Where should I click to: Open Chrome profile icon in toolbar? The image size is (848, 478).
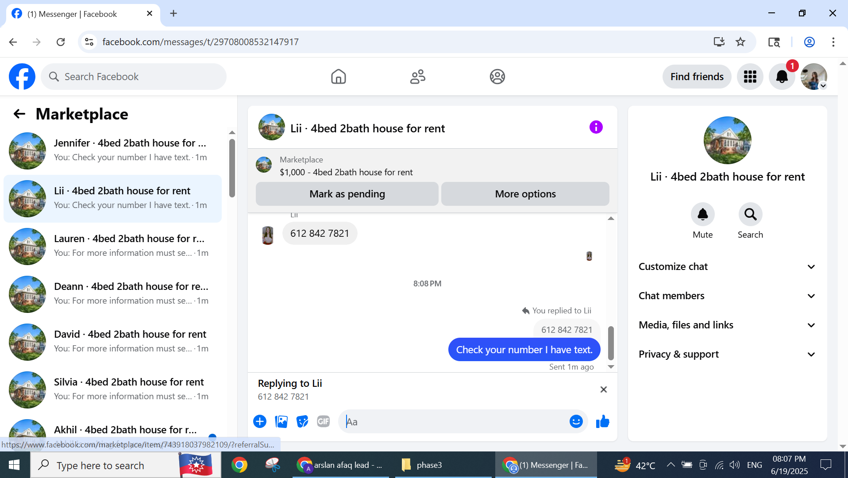click(x=809, y=42)
